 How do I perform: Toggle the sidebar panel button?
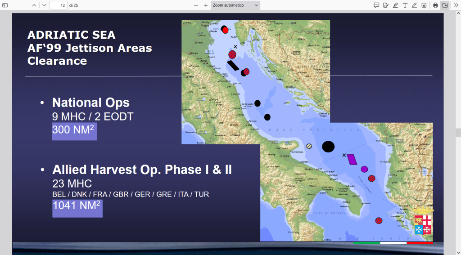(x=5, y=5)
